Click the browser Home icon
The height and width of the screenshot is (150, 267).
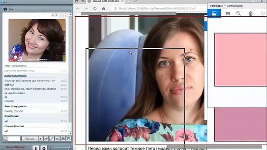coord(103,8)
